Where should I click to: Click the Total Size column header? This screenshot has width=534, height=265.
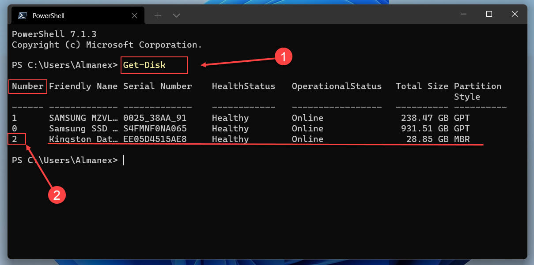point(422,86)
